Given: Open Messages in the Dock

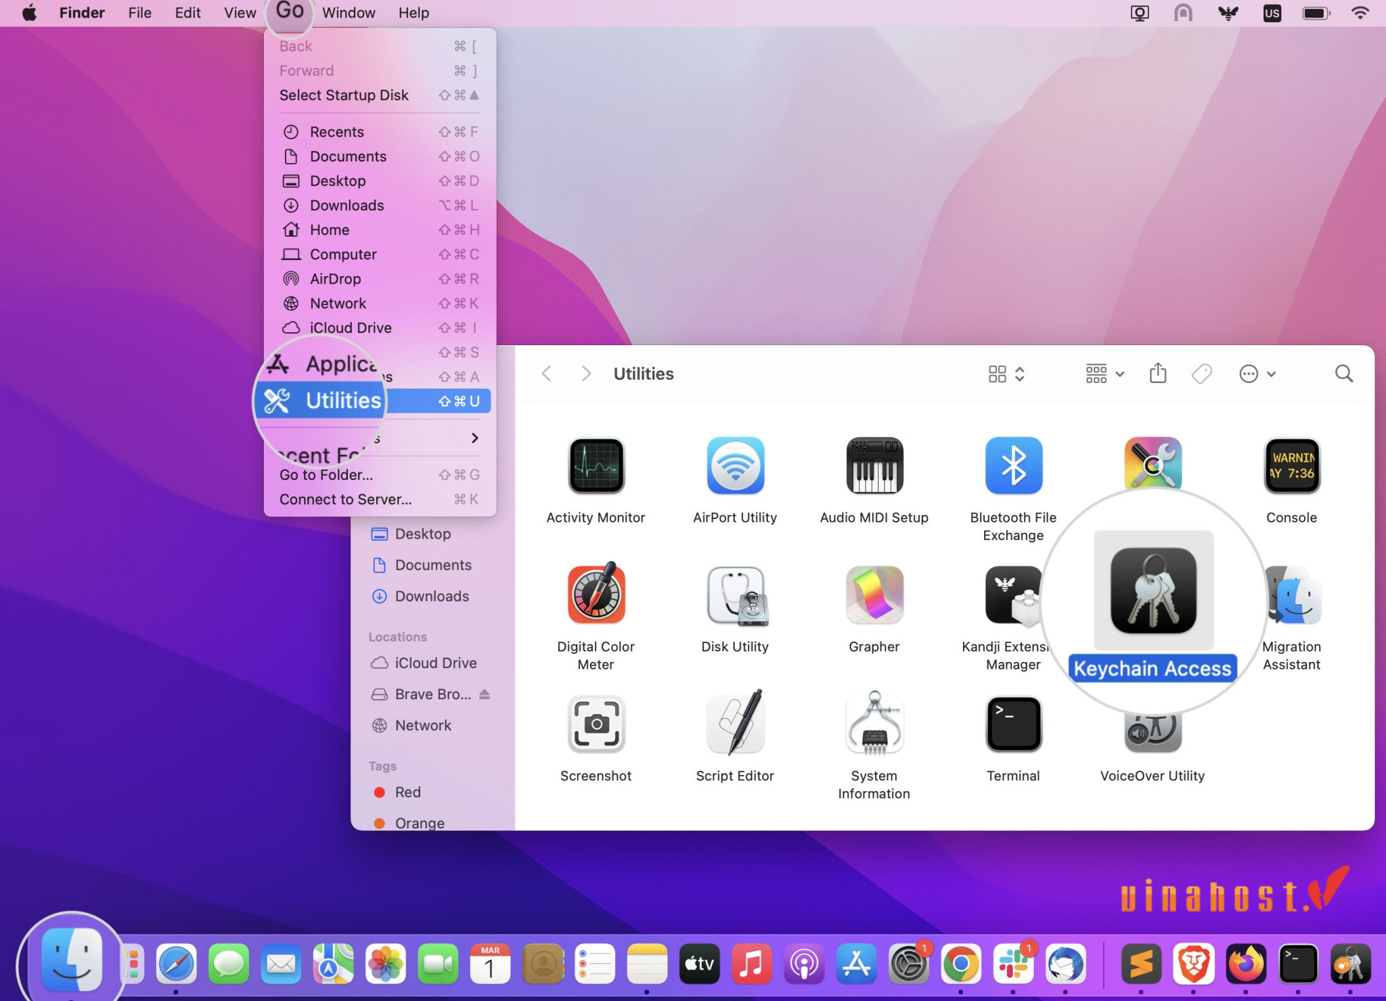Looking at the screenshot, I should [x=229, y=964].
